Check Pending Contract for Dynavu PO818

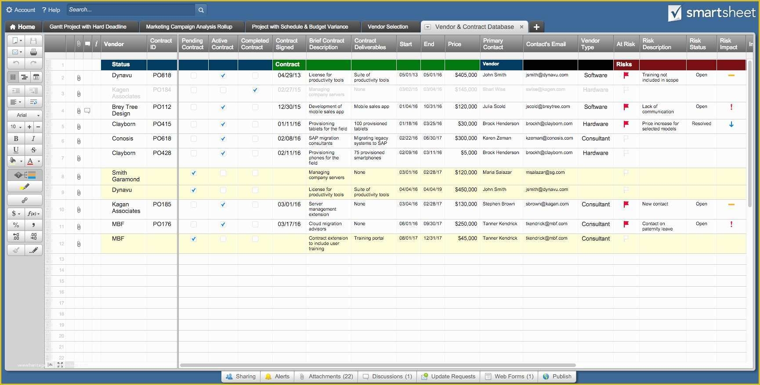[194, 76]
